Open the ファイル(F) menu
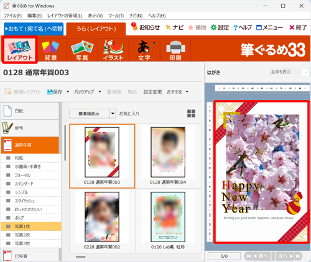This screenshot has width=311, height=262. click(x=12, y=16)
